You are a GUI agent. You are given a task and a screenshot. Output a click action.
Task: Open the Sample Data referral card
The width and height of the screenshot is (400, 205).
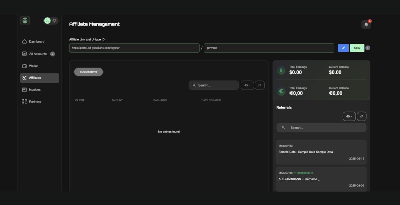321,152
